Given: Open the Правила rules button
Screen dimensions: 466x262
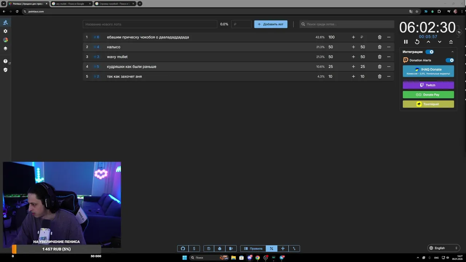Looking at the screenshot, I should point(253,249).
